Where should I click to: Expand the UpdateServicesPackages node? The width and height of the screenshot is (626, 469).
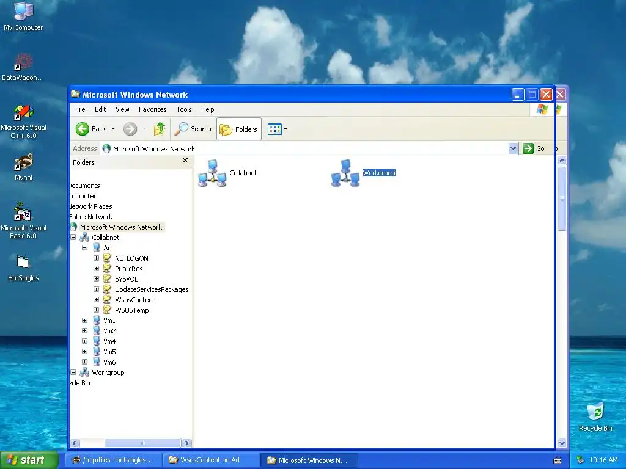pyautogui.click(x=96, y=289)
